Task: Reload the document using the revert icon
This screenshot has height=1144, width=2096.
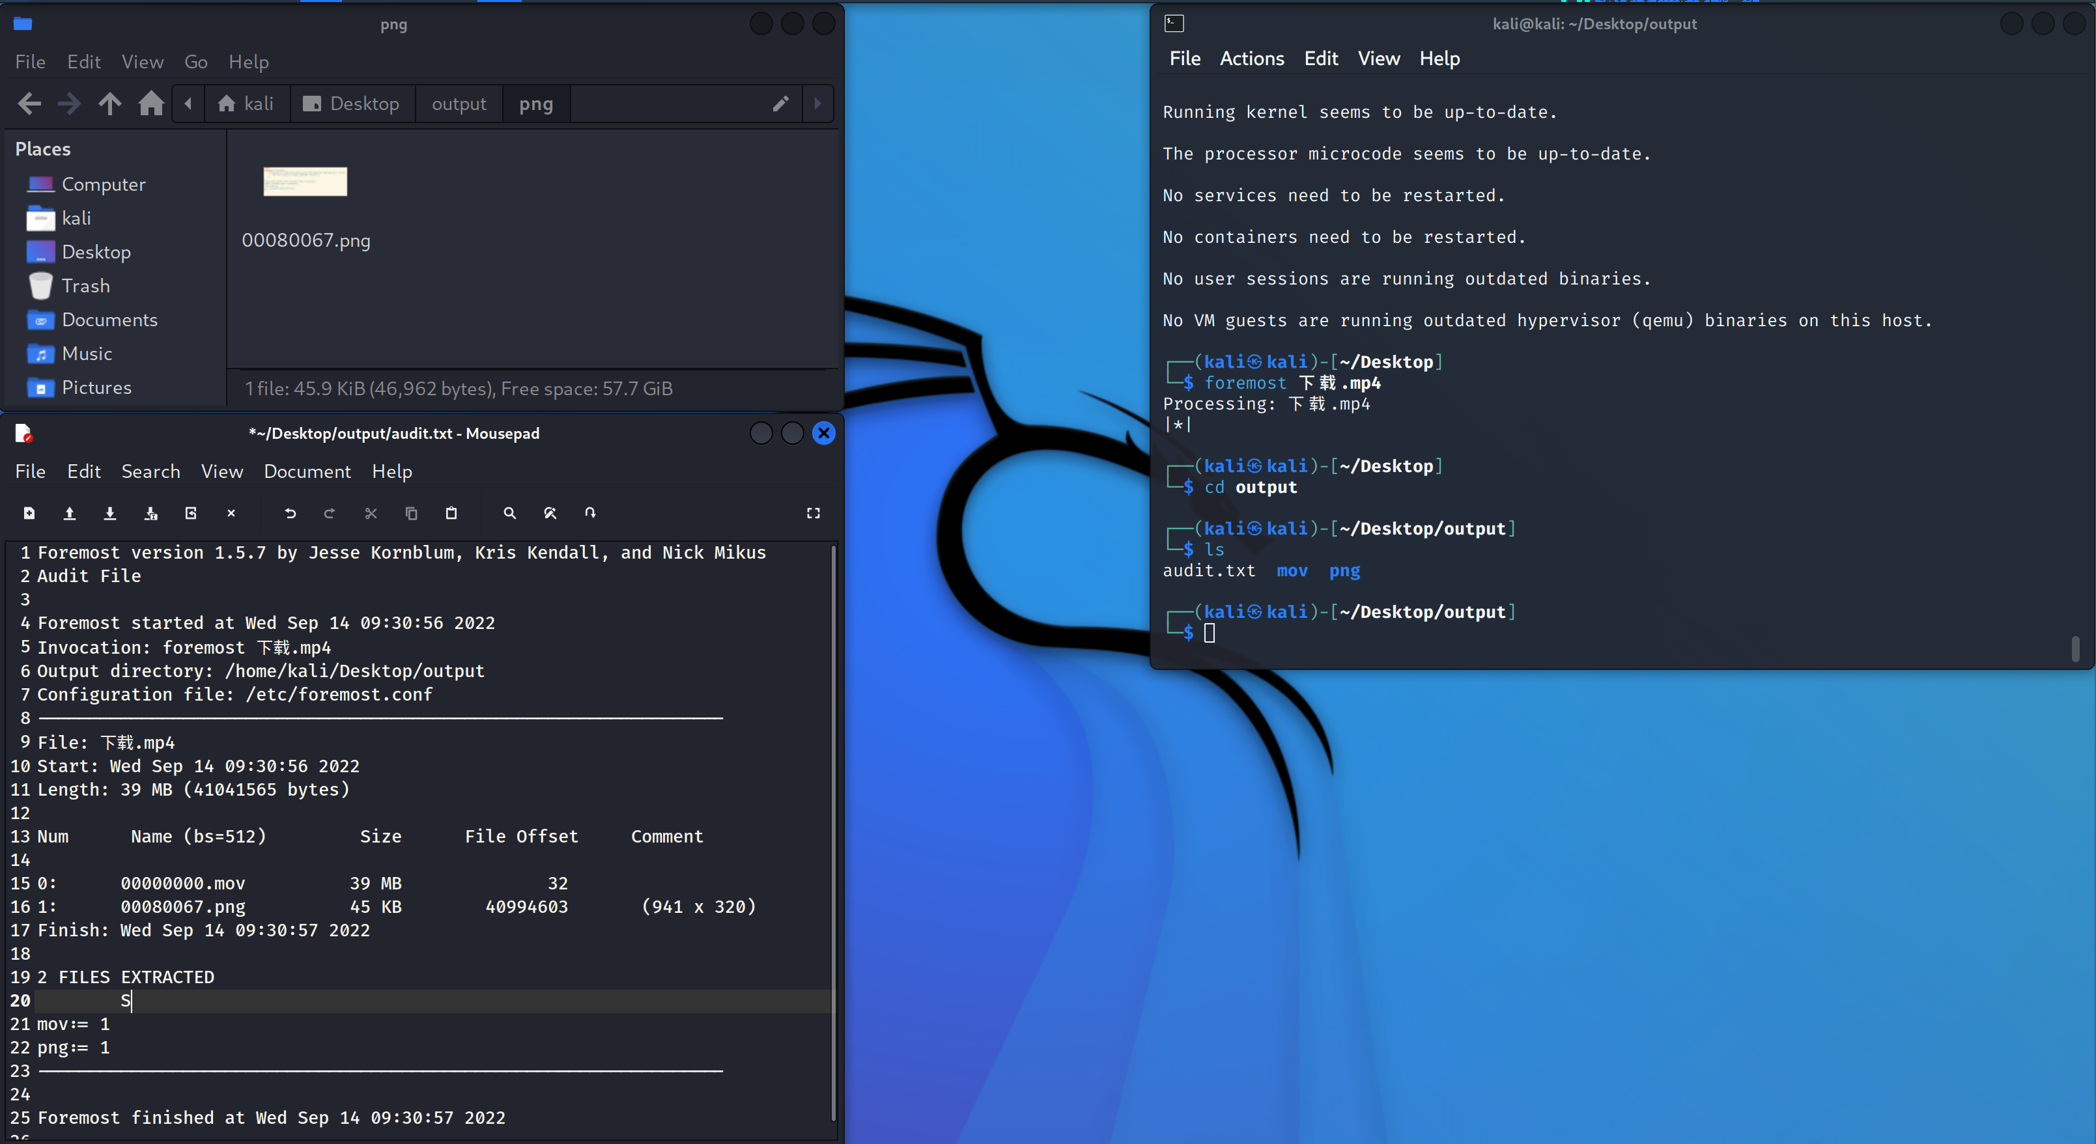Action: point(191,514)
